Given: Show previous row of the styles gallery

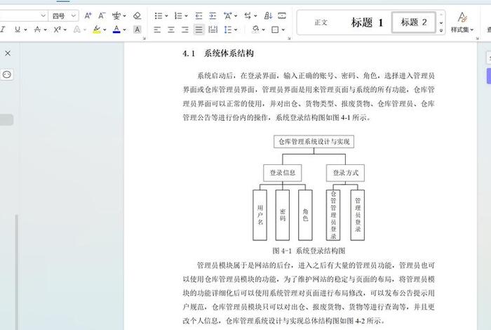Looking at the screenshot, I should [x=441, y=15].
